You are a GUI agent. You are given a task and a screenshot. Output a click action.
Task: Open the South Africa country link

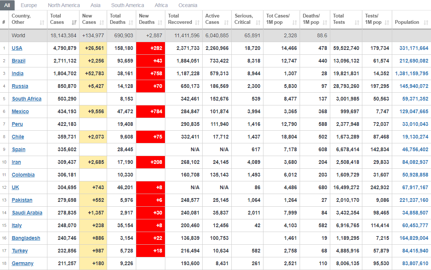[26, 99]
